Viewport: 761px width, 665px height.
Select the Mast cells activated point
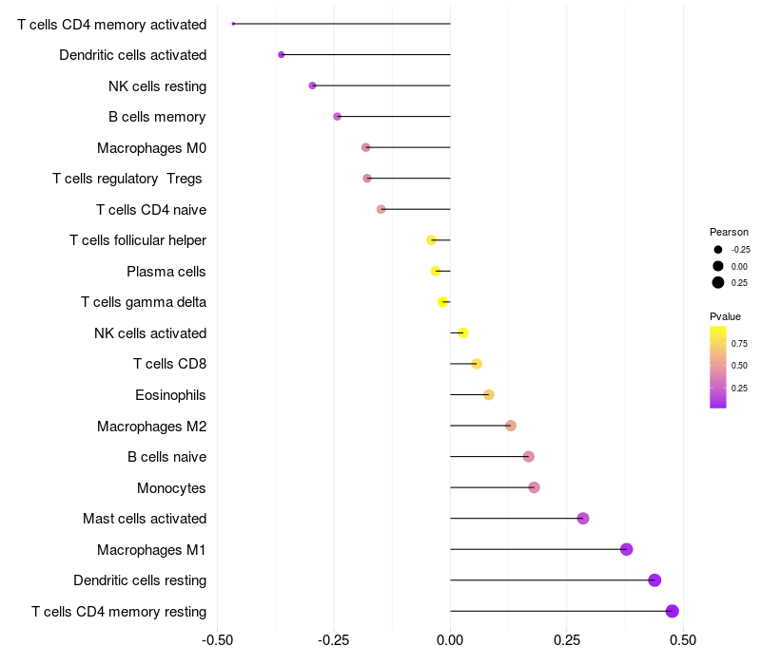(x=583, y=519)
